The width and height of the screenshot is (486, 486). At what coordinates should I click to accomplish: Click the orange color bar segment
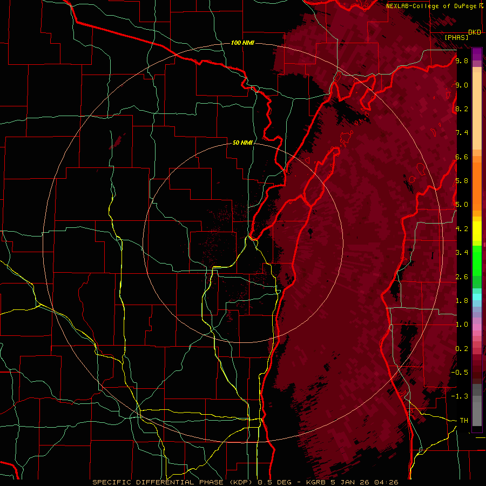(x=477, y=186)
